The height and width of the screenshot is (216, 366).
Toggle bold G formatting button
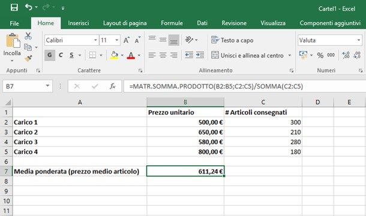click(x=49, y=55)
